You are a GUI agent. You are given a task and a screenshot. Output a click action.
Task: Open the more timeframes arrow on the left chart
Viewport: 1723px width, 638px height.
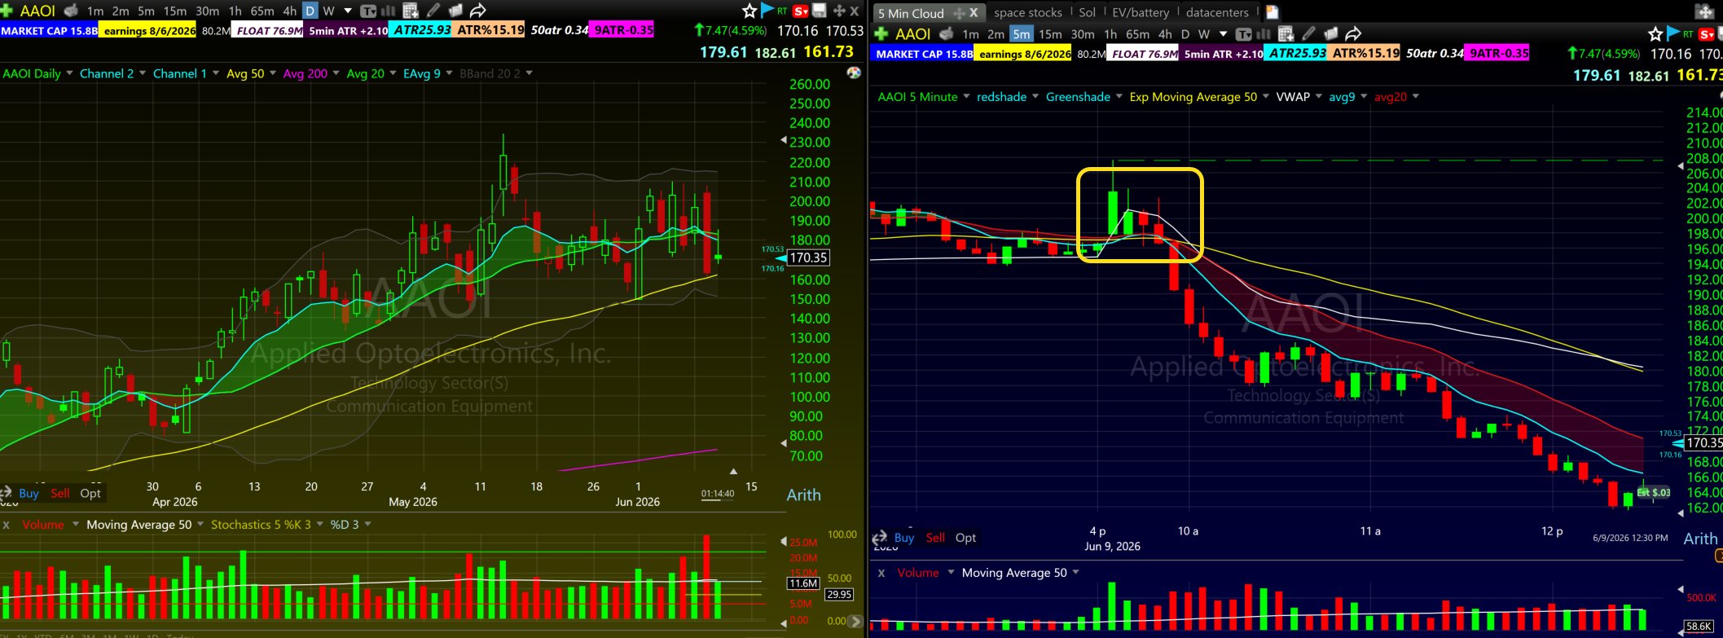click(x=348, y=11)
